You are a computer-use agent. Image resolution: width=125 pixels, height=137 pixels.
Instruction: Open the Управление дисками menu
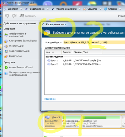pyautogui.click(x=66, y=9)
